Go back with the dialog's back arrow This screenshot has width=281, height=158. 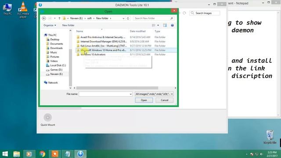click(44, 18)
